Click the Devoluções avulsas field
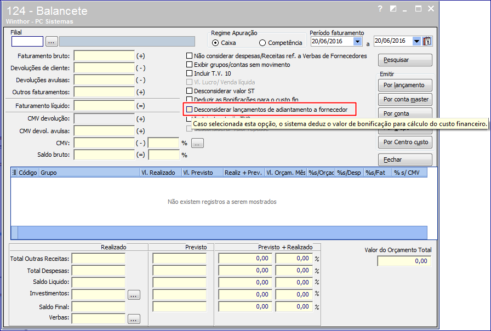This screenshot has height=331, width=491. [104, 80]
